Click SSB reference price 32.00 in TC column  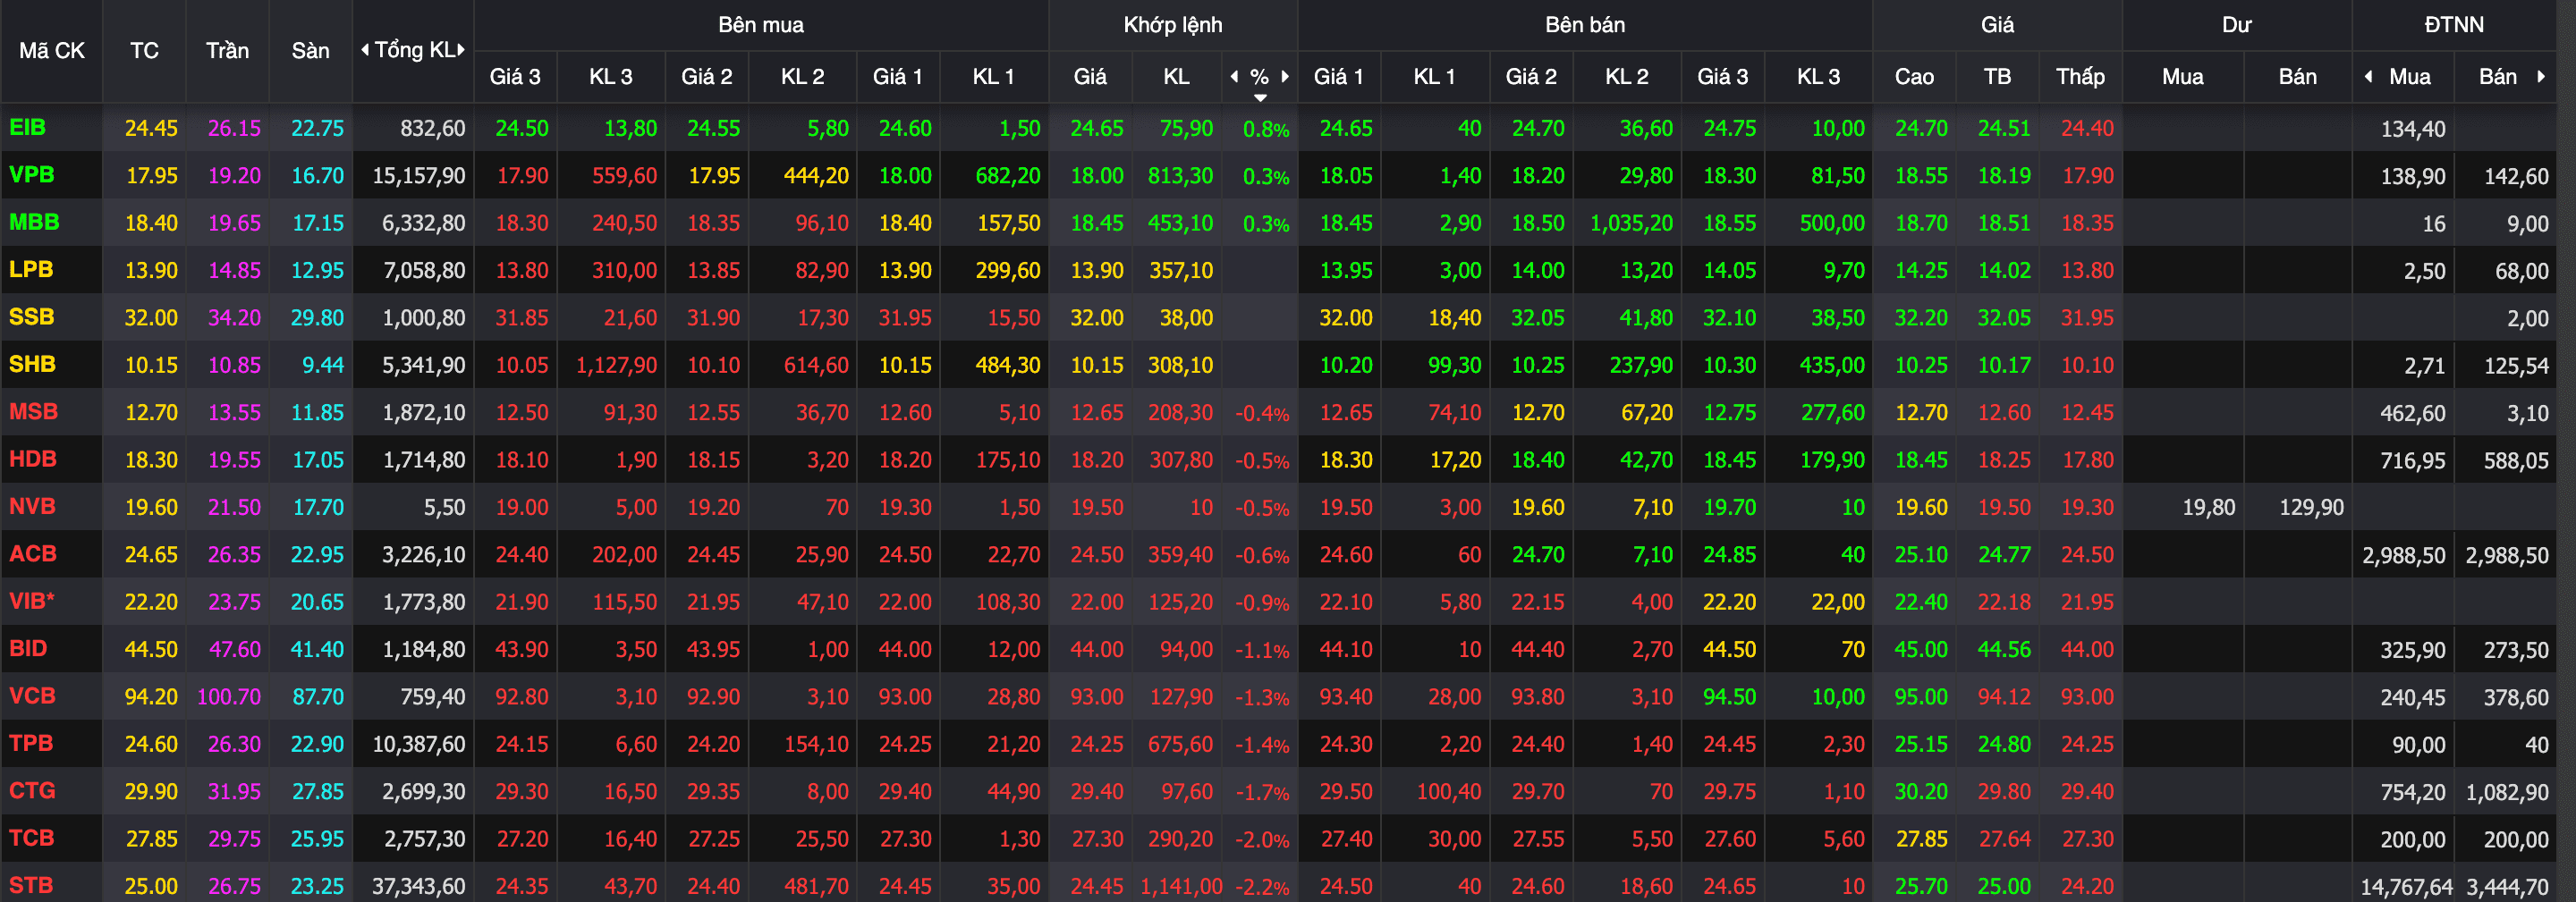coord(151,318)
